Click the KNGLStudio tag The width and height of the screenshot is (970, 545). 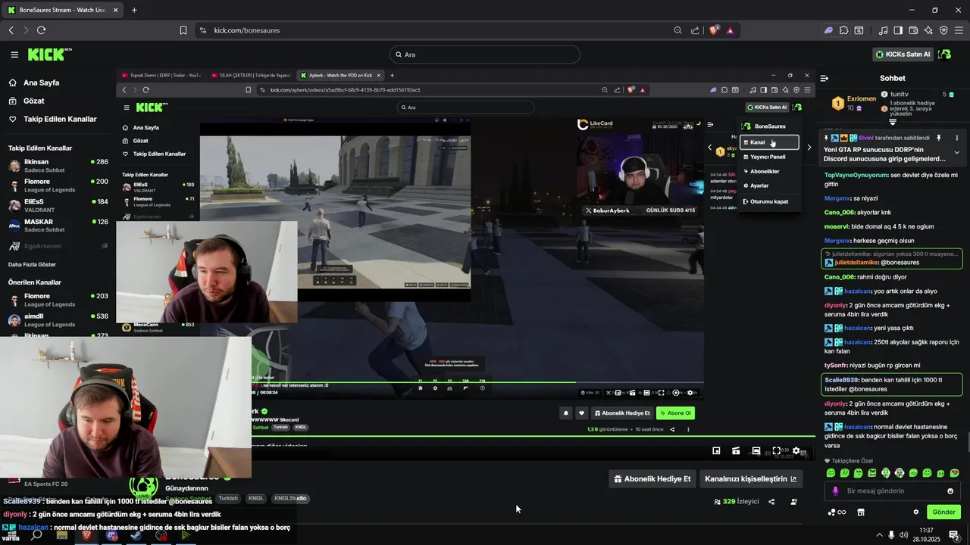(x=290, y=498)
